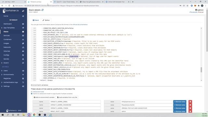Image resolution: width=208 pixels, height=117 pixels.
Task: Bookmark this page with the star icon
Action: coord(187,6)
